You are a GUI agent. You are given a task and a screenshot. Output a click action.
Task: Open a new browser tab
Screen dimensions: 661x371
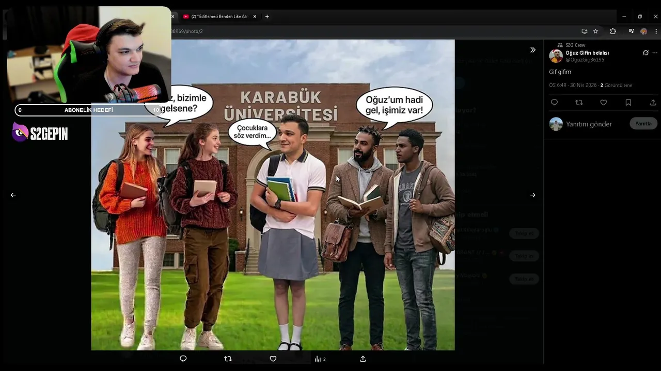[267, 16]
